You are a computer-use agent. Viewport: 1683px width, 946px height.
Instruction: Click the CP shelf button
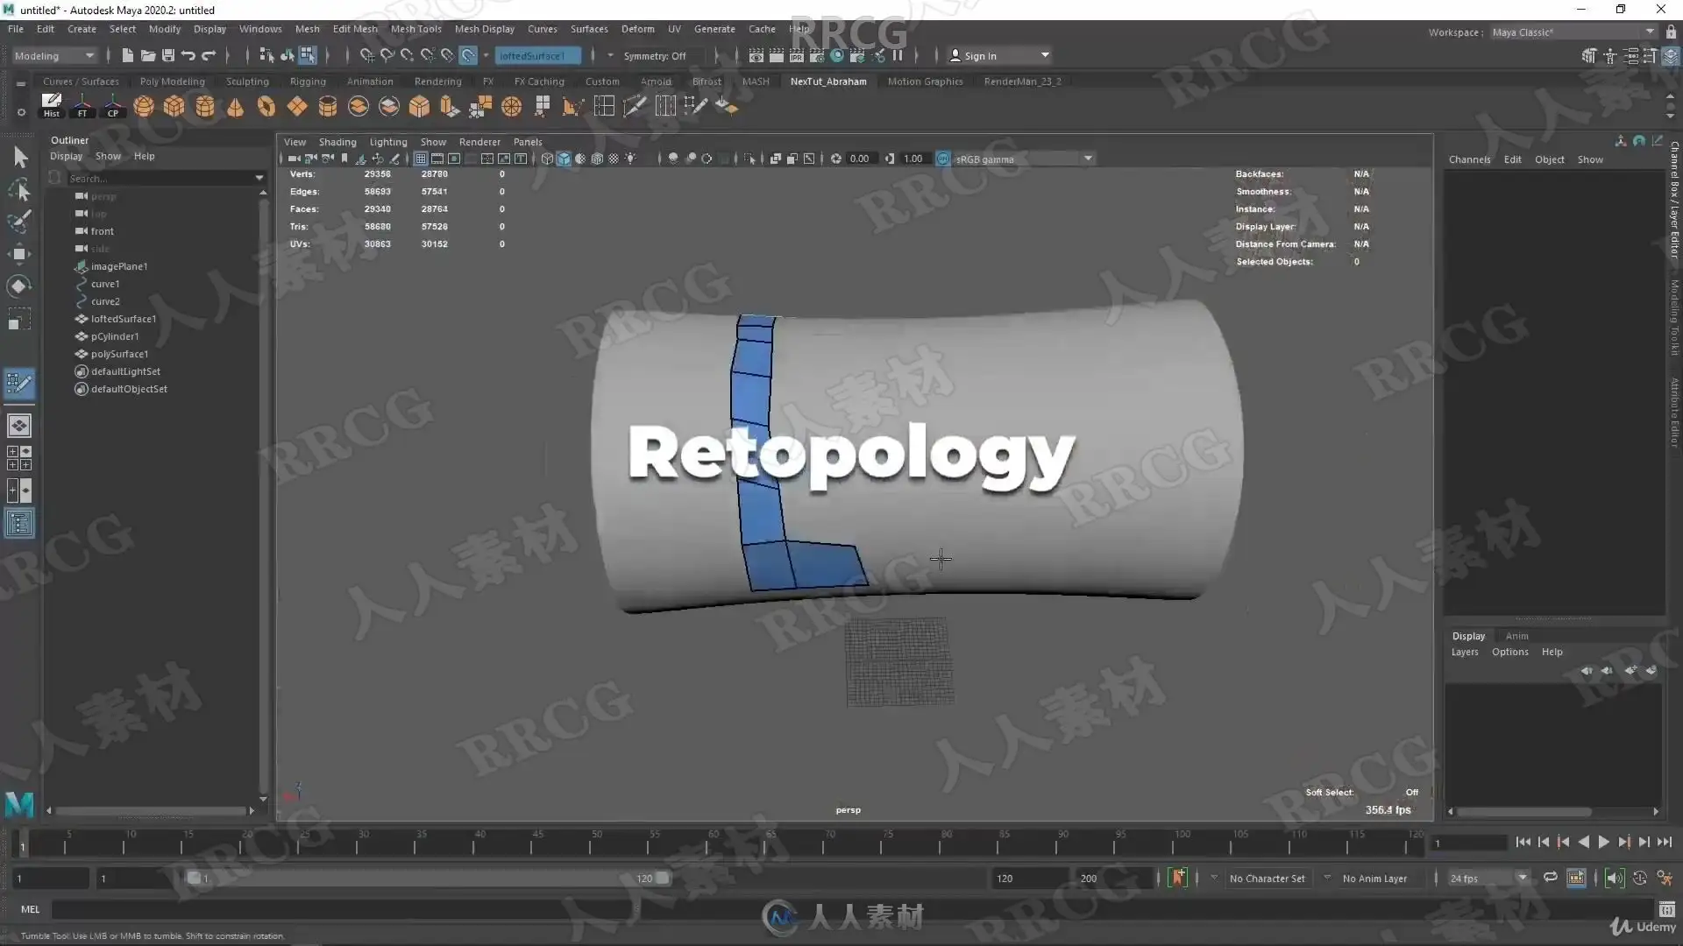click(x=113, y=106)
